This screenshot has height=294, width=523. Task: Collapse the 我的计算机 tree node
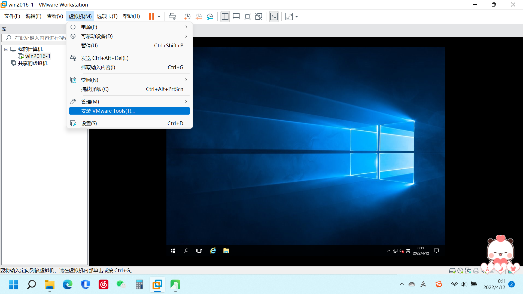pyautogui.click(x=6, y=50)
